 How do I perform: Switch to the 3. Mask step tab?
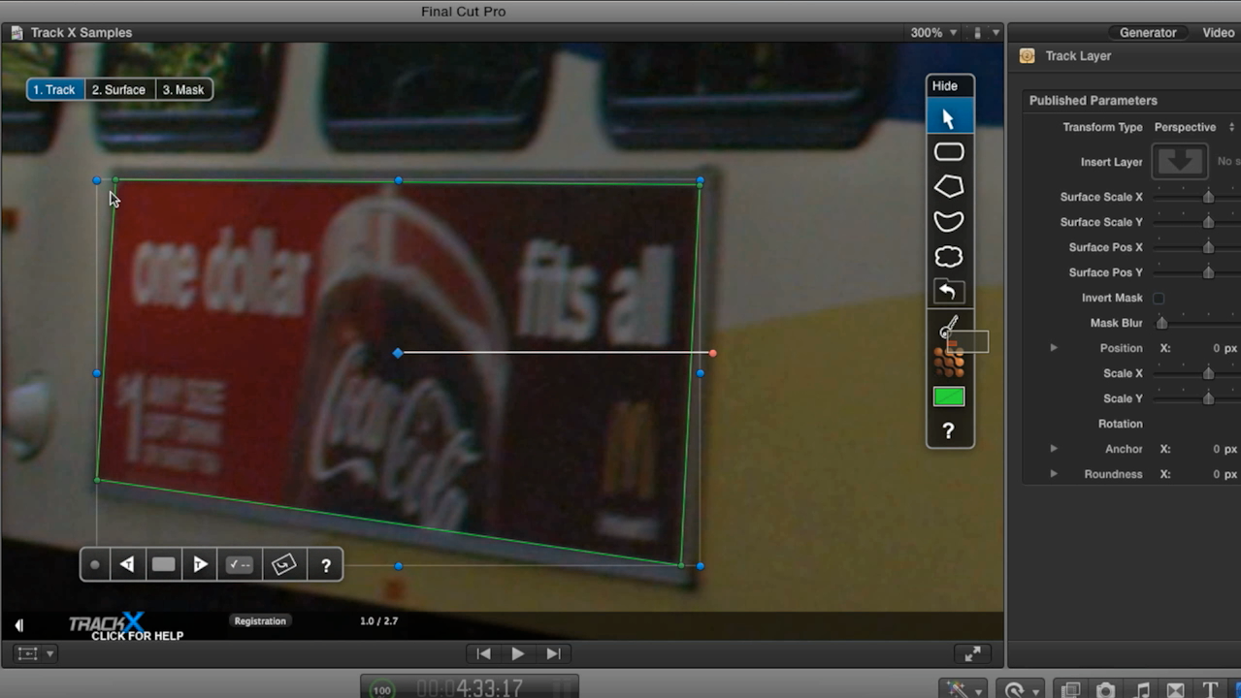183,90
